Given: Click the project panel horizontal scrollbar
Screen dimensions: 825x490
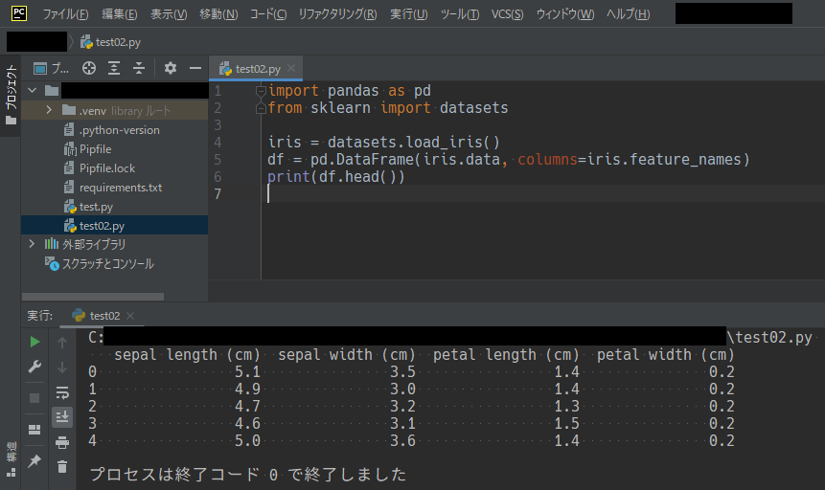Looking at the screenshot, I should pyautogui.click(x=93, y=297).
